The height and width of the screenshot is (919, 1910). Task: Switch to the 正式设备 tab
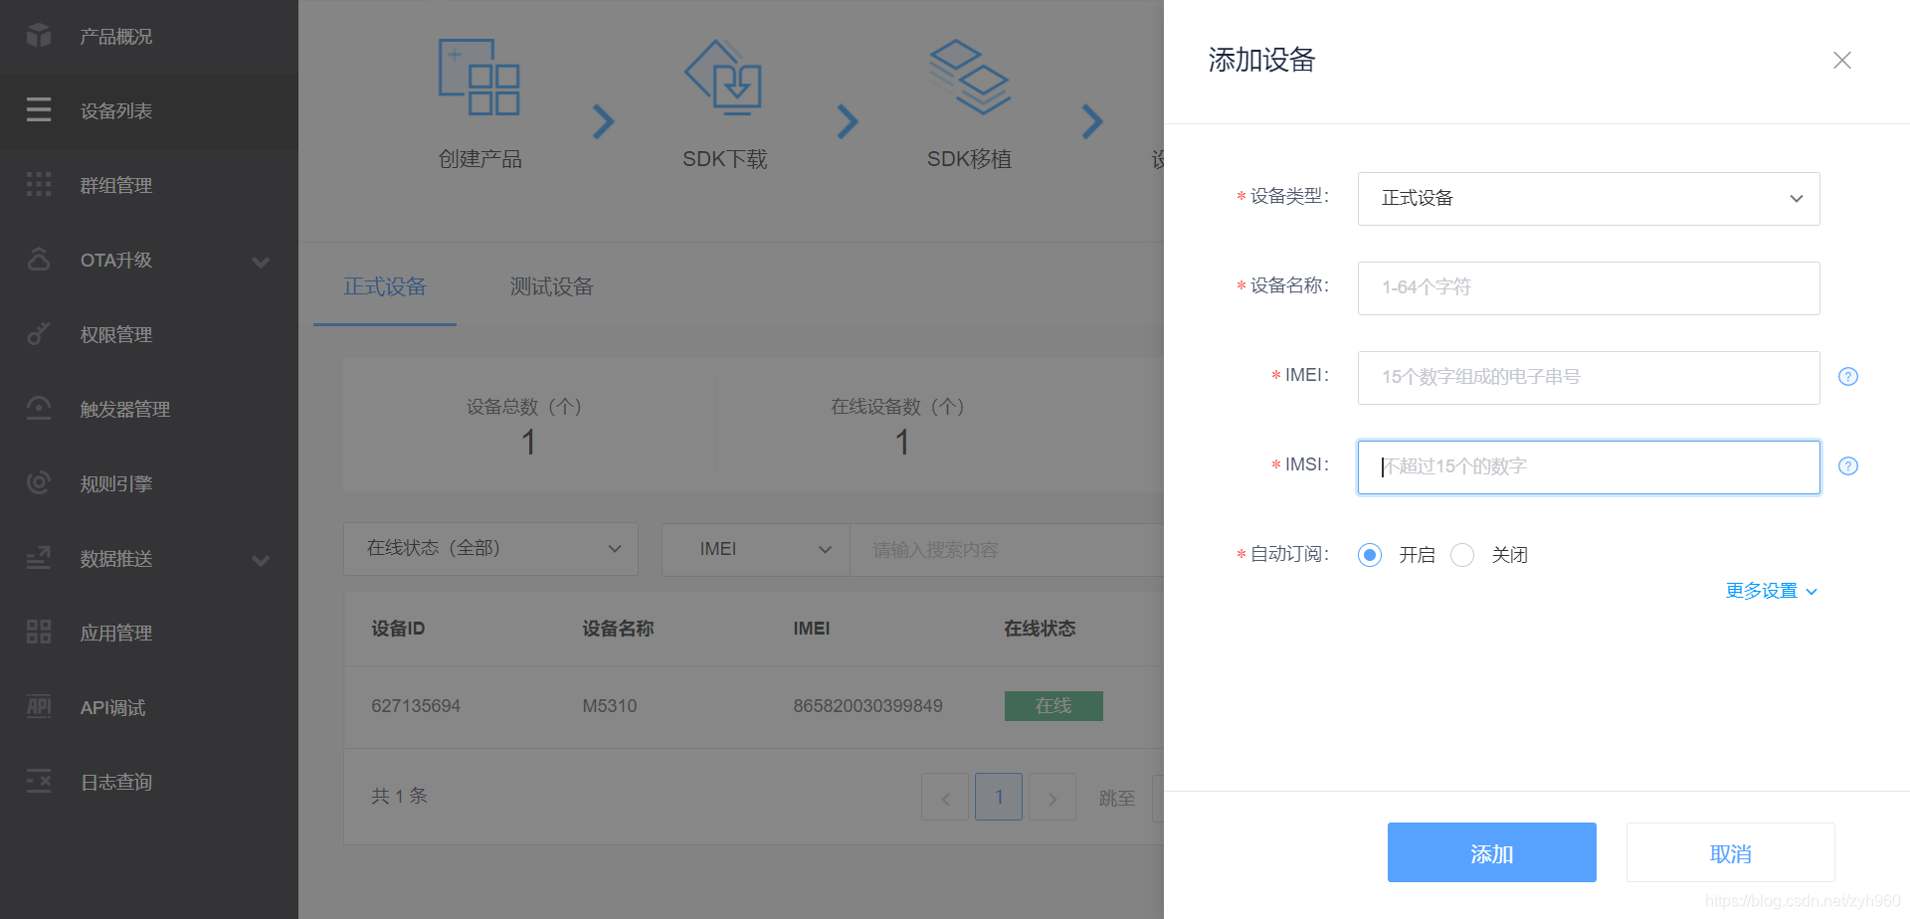[385, 286]
